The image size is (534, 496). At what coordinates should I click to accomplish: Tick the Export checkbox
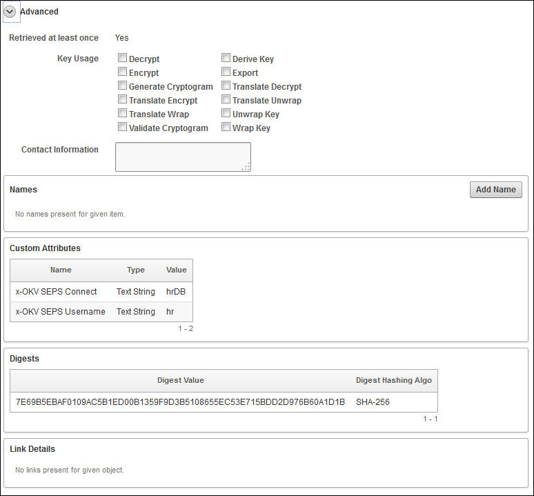(x=226, y=72)
